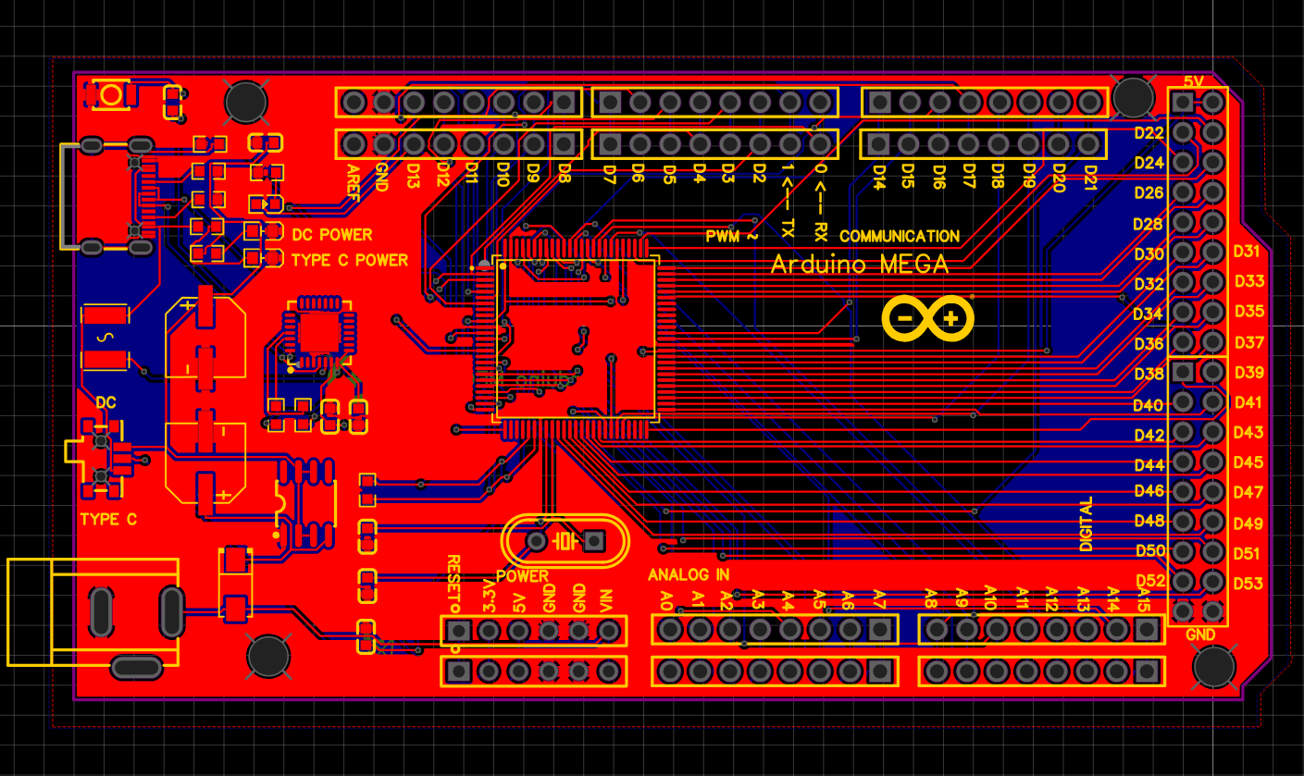The image size is (1304, 776).
Task: Click the ANALOG IN silkscreen label
Action: tap(690, 574)
